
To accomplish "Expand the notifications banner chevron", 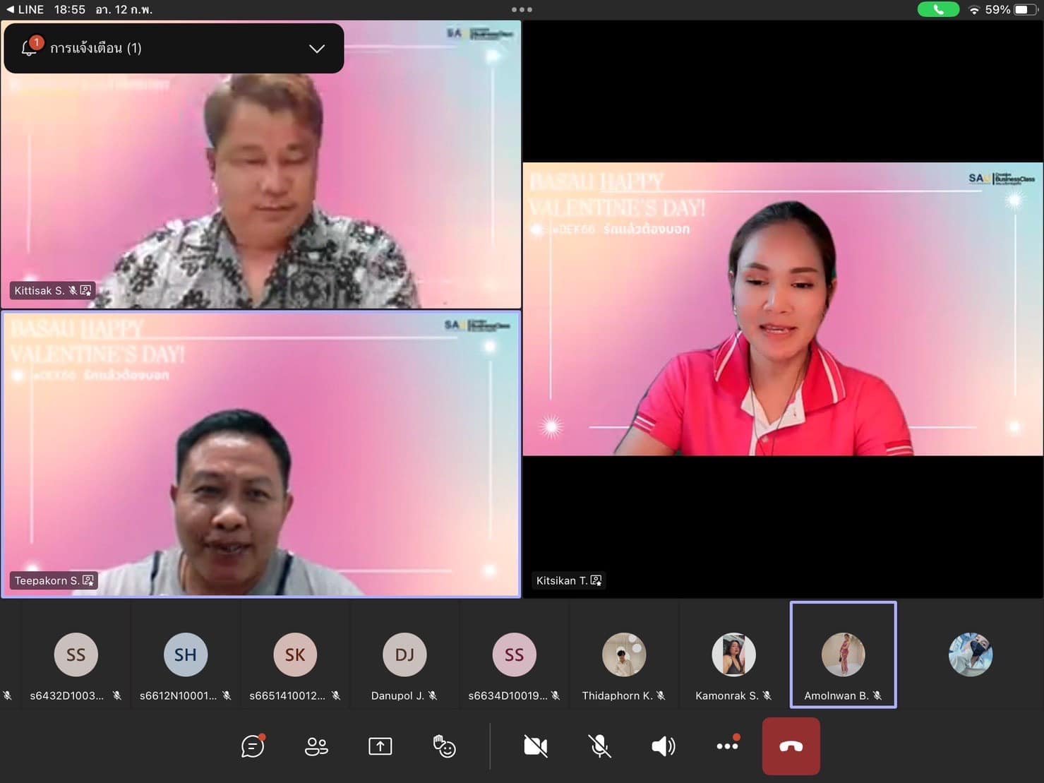I will (317, 49).
